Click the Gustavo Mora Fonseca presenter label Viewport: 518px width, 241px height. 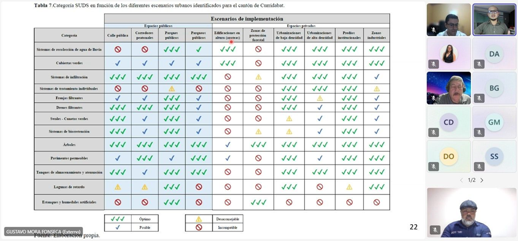tap(43, 231)
